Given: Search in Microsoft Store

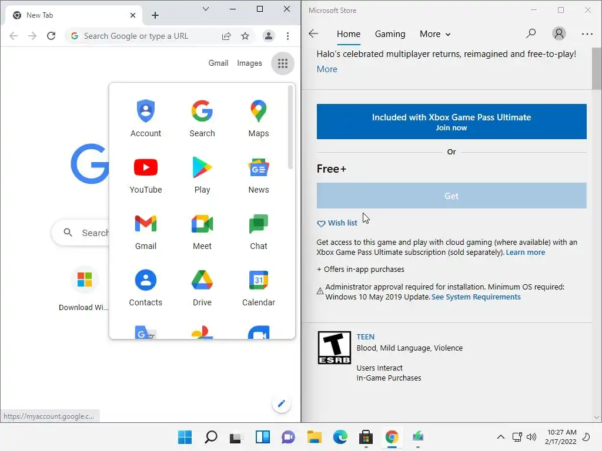Looking at the screenshot, I should click(x=531, y=33).
